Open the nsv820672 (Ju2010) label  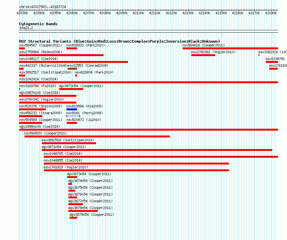(84, 120)
